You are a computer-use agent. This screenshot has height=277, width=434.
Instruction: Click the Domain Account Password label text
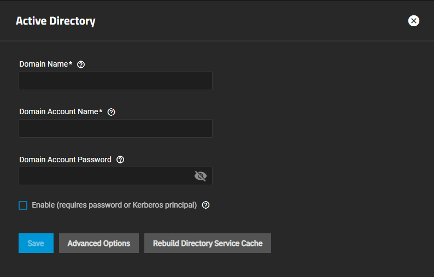pyautogui.click(x=65, y=160)
